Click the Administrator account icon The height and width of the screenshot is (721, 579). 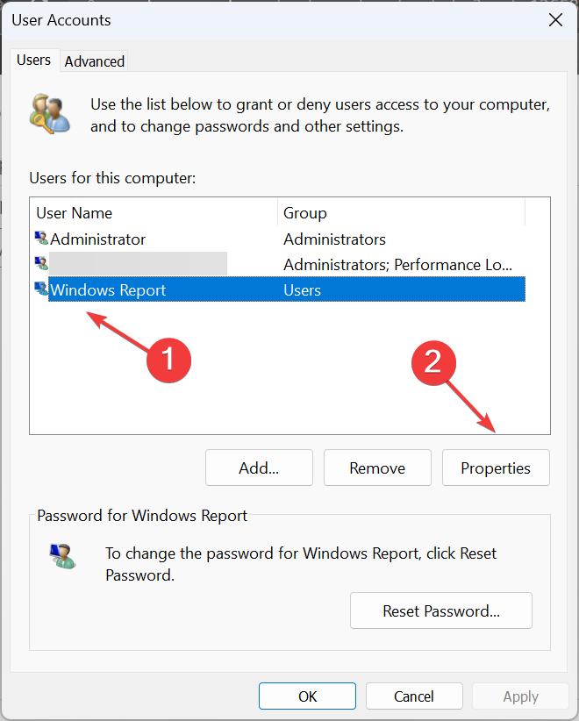[41, 239]
